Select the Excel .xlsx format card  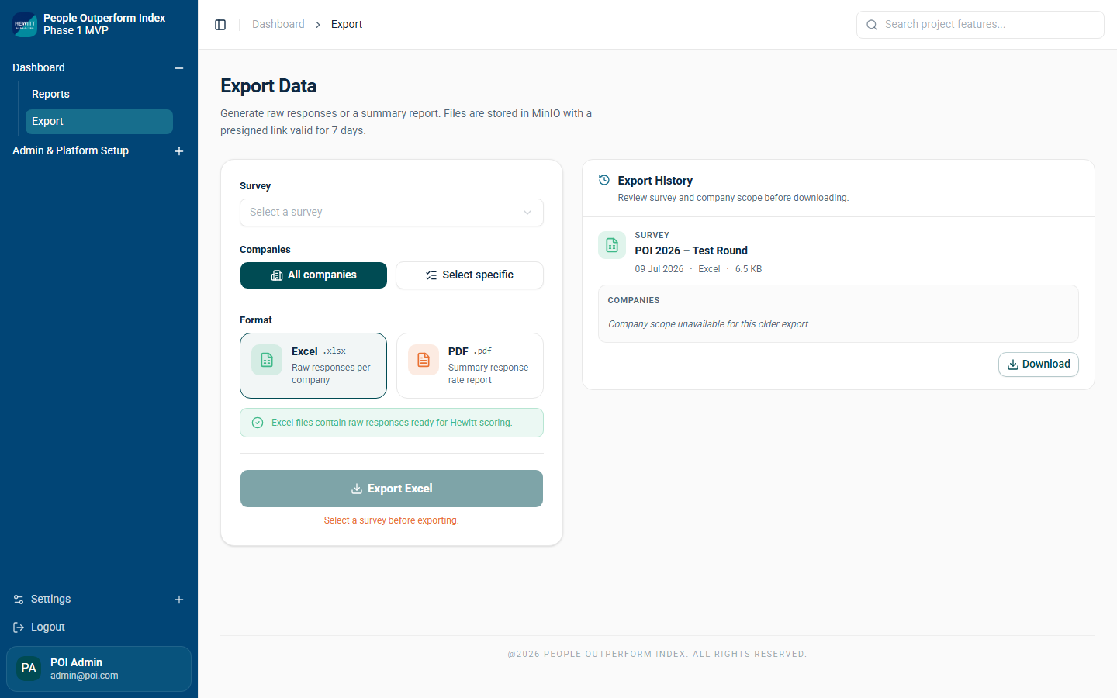[313, 365]
